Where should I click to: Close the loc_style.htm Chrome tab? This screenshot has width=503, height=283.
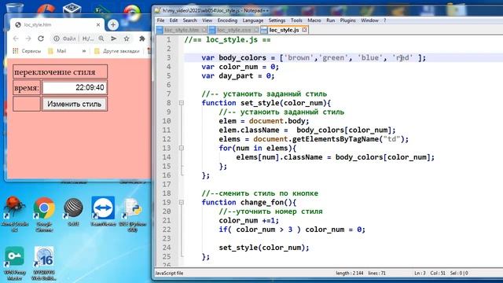tap(98, 24)
